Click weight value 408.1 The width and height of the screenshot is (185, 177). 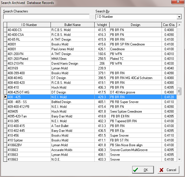click(x=102, y=155)
